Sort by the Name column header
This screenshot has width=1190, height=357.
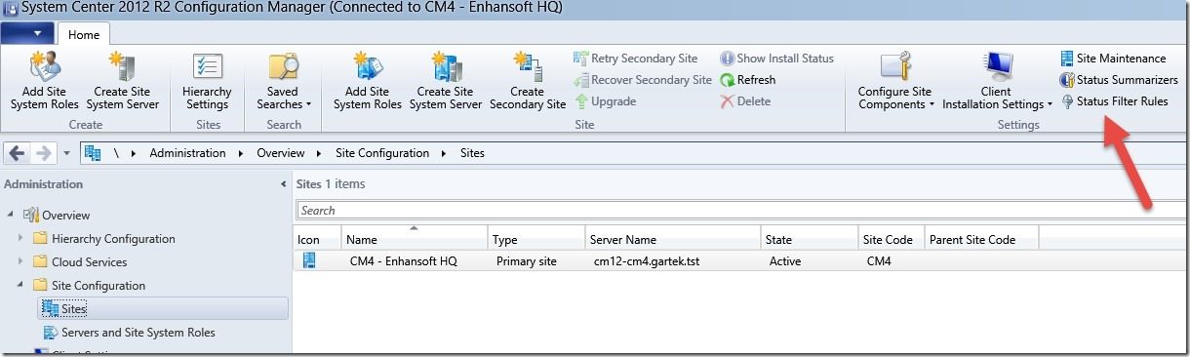(415, 240)
